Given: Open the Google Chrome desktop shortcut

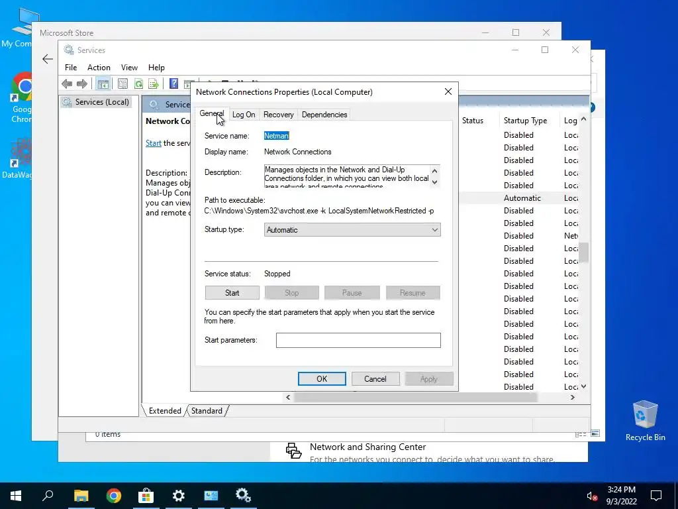Looking at the screenshot, I should pos(22,97).
